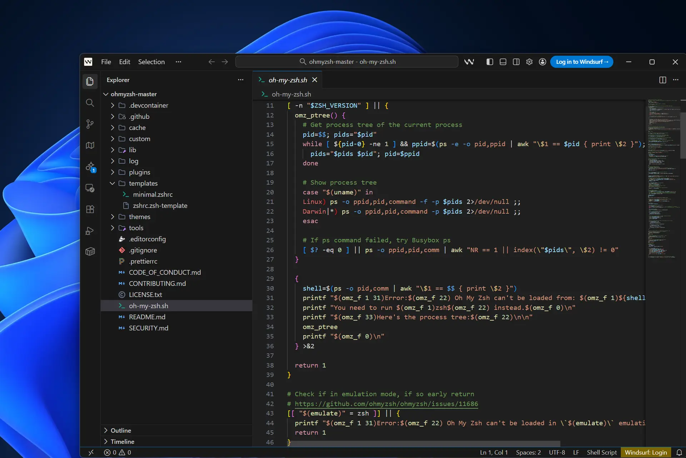
Task: Open the Search view in activity bar
Action: coord(90,103)
